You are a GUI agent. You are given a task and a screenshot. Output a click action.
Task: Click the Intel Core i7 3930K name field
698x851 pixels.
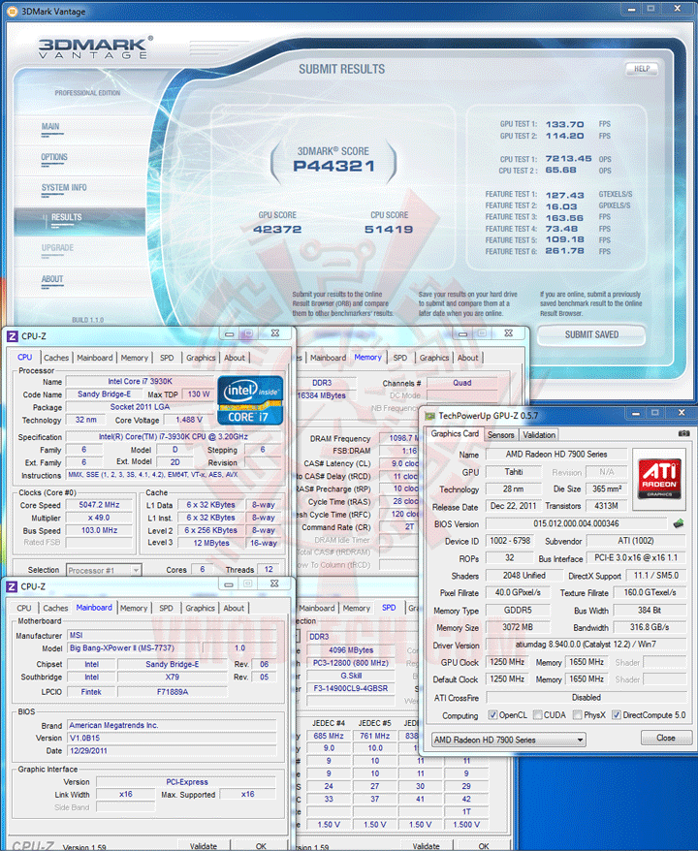[140, 382]
